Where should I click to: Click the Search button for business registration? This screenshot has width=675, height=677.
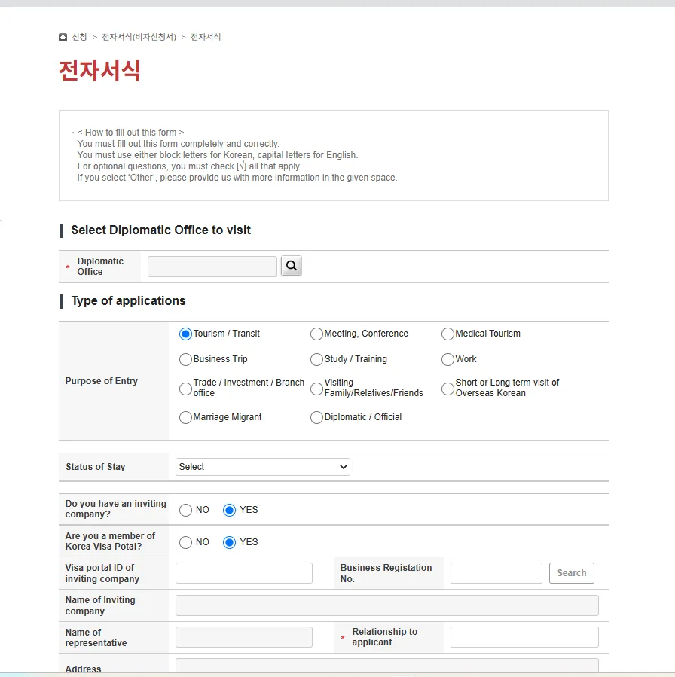coord(571,573)
